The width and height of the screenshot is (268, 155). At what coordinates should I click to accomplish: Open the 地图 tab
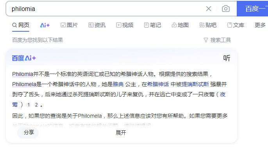(x=180, y=25)
